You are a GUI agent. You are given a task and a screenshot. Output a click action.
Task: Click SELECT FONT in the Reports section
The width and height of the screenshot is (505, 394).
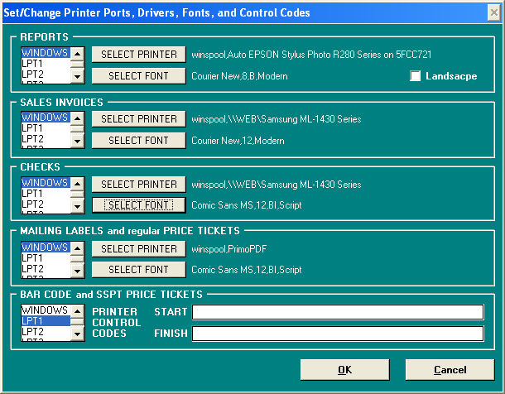point(138,76)
